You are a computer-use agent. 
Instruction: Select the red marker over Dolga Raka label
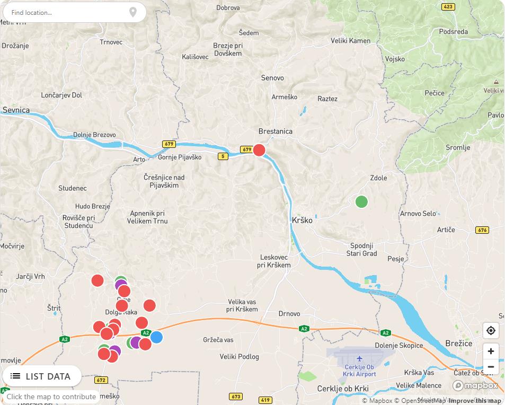coord(122,306)
